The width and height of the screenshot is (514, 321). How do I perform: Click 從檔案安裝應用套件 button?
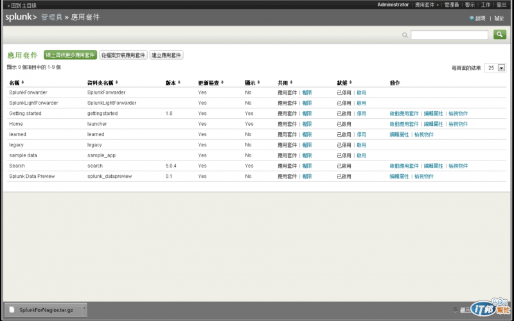123,55
